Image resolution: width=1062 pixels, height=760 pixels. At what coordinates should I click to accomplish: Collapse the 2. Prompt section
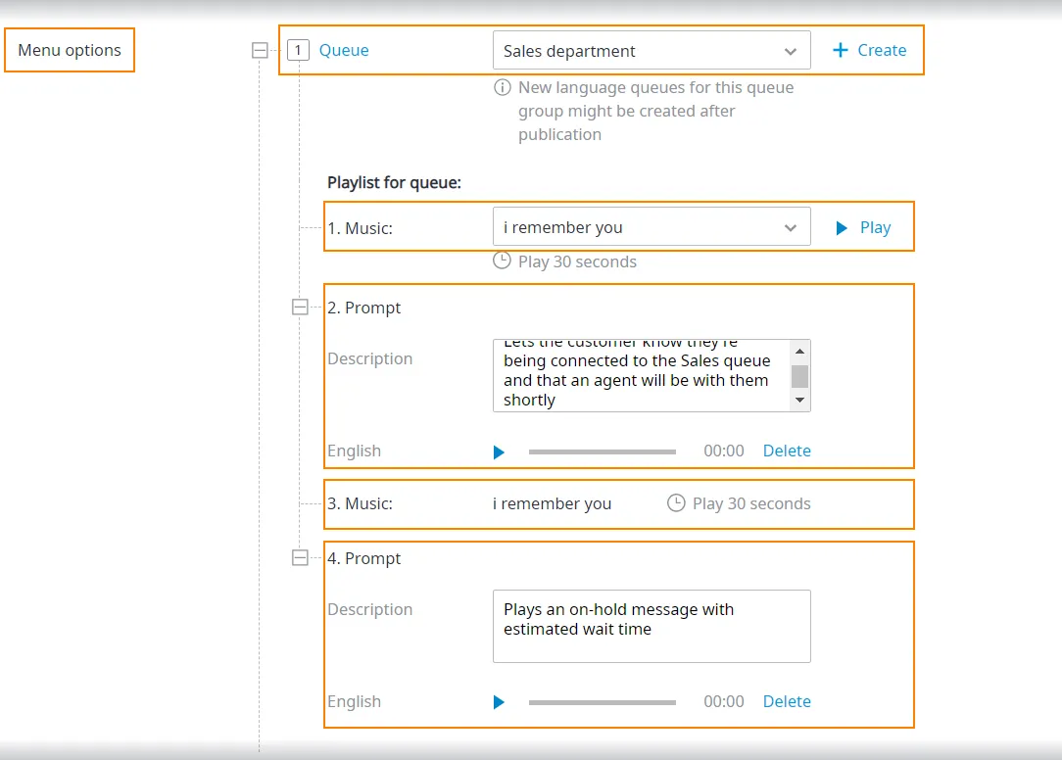tap(300, 307)
